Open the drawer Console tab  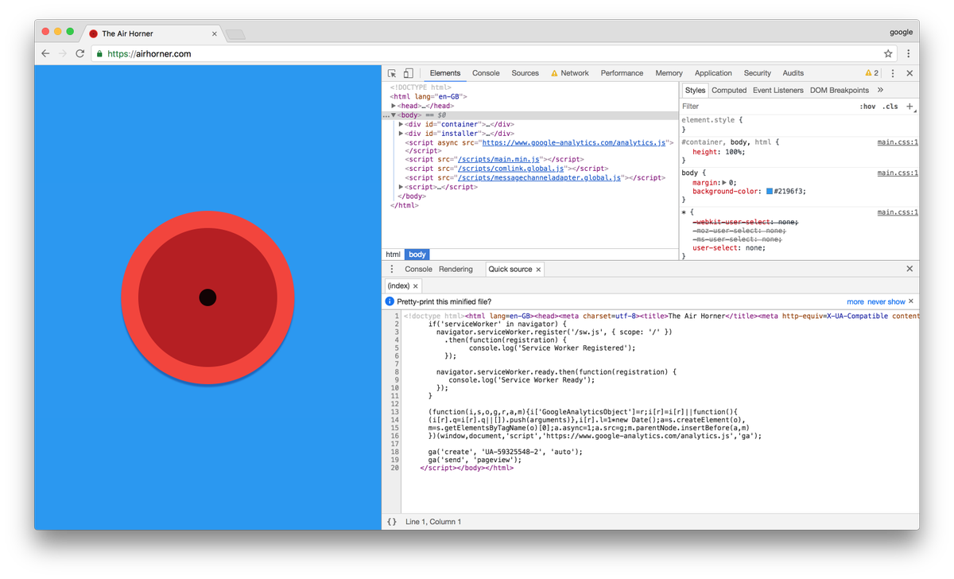pos(418,270)
